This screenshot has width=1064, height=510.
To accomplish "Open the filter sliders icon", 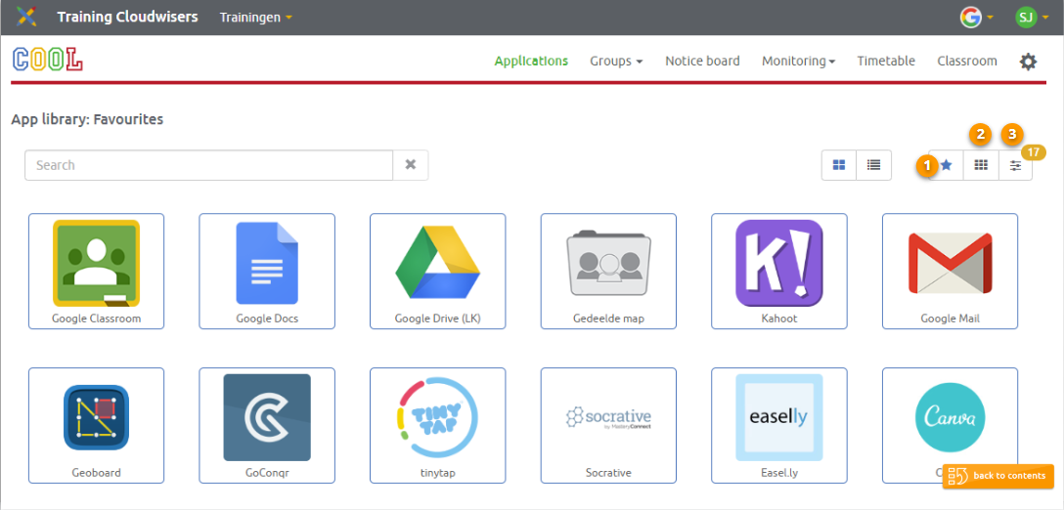I will point(1015,165).
